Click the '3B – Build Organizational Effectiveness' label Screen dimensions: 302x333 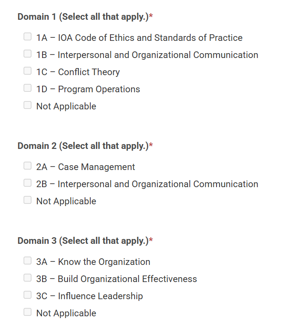tap(117, 279)
